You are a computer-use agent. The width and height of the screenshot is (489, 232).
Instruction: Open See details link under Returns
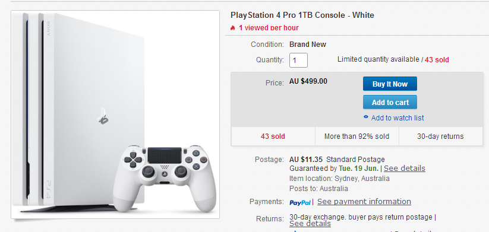[310, 224]
